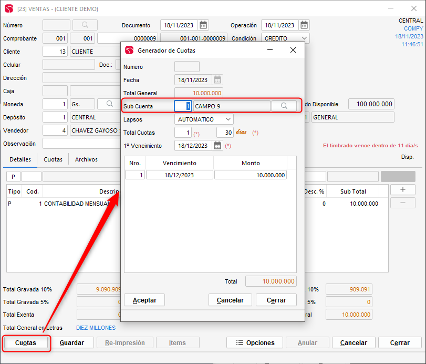This screenshot has height=364, width=426.
Task: Click the Guardar button
Action: click(x=72, y=342)
